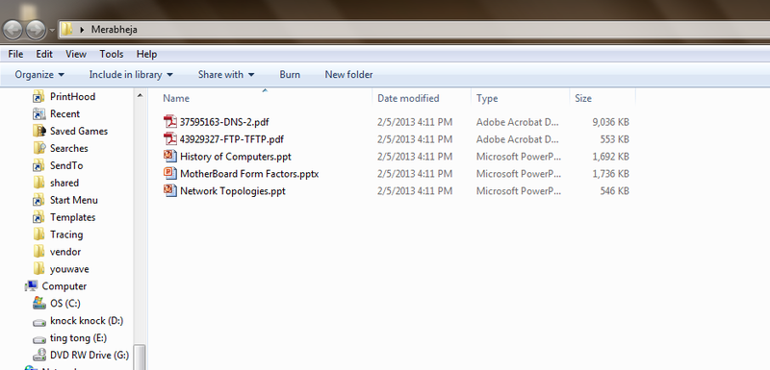The height and width of the screenshot is (370, 770).
Task: Select the file Network Topologies.ppt
Action: (x=233, y=191)
